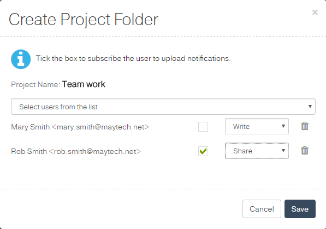Open Mary Smith's Write permission dropdown
326x229 pixels.
point(257,126)
